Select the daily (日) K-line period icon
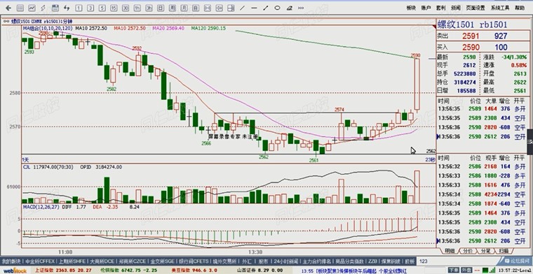This screenshot has width=533, height=274. [161, 8]
